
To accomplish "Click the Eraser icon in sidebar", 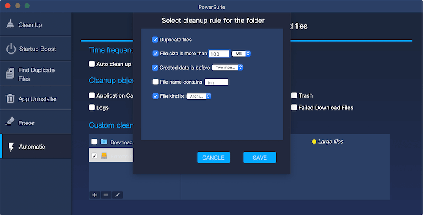I will pos(10,122).
